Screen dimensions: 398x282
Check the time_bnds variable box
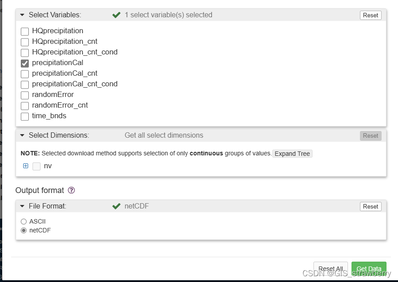coord(25,116)
